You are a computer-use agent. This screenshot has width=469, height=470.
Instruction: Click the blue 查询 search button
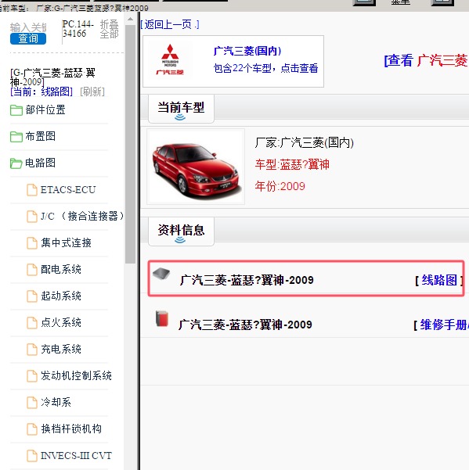(28, 38)
